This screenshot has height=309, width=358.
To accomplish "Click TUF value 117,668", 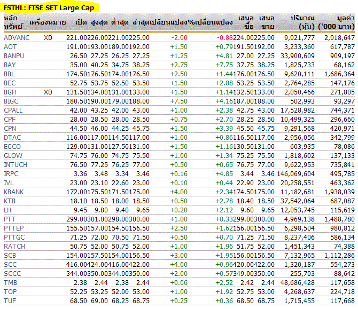I will coord(343,301).
